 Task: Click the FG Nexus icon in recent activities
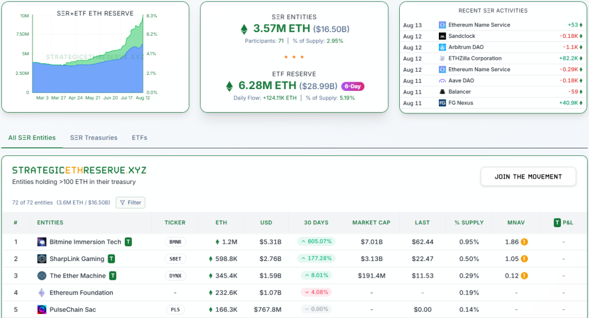442,103
